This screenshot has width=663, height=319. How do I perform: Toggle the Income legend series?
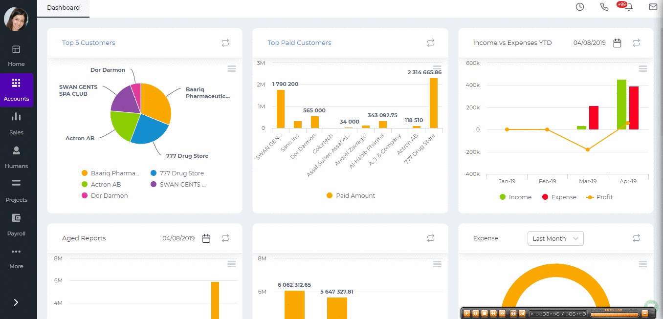tap(515, 197)
